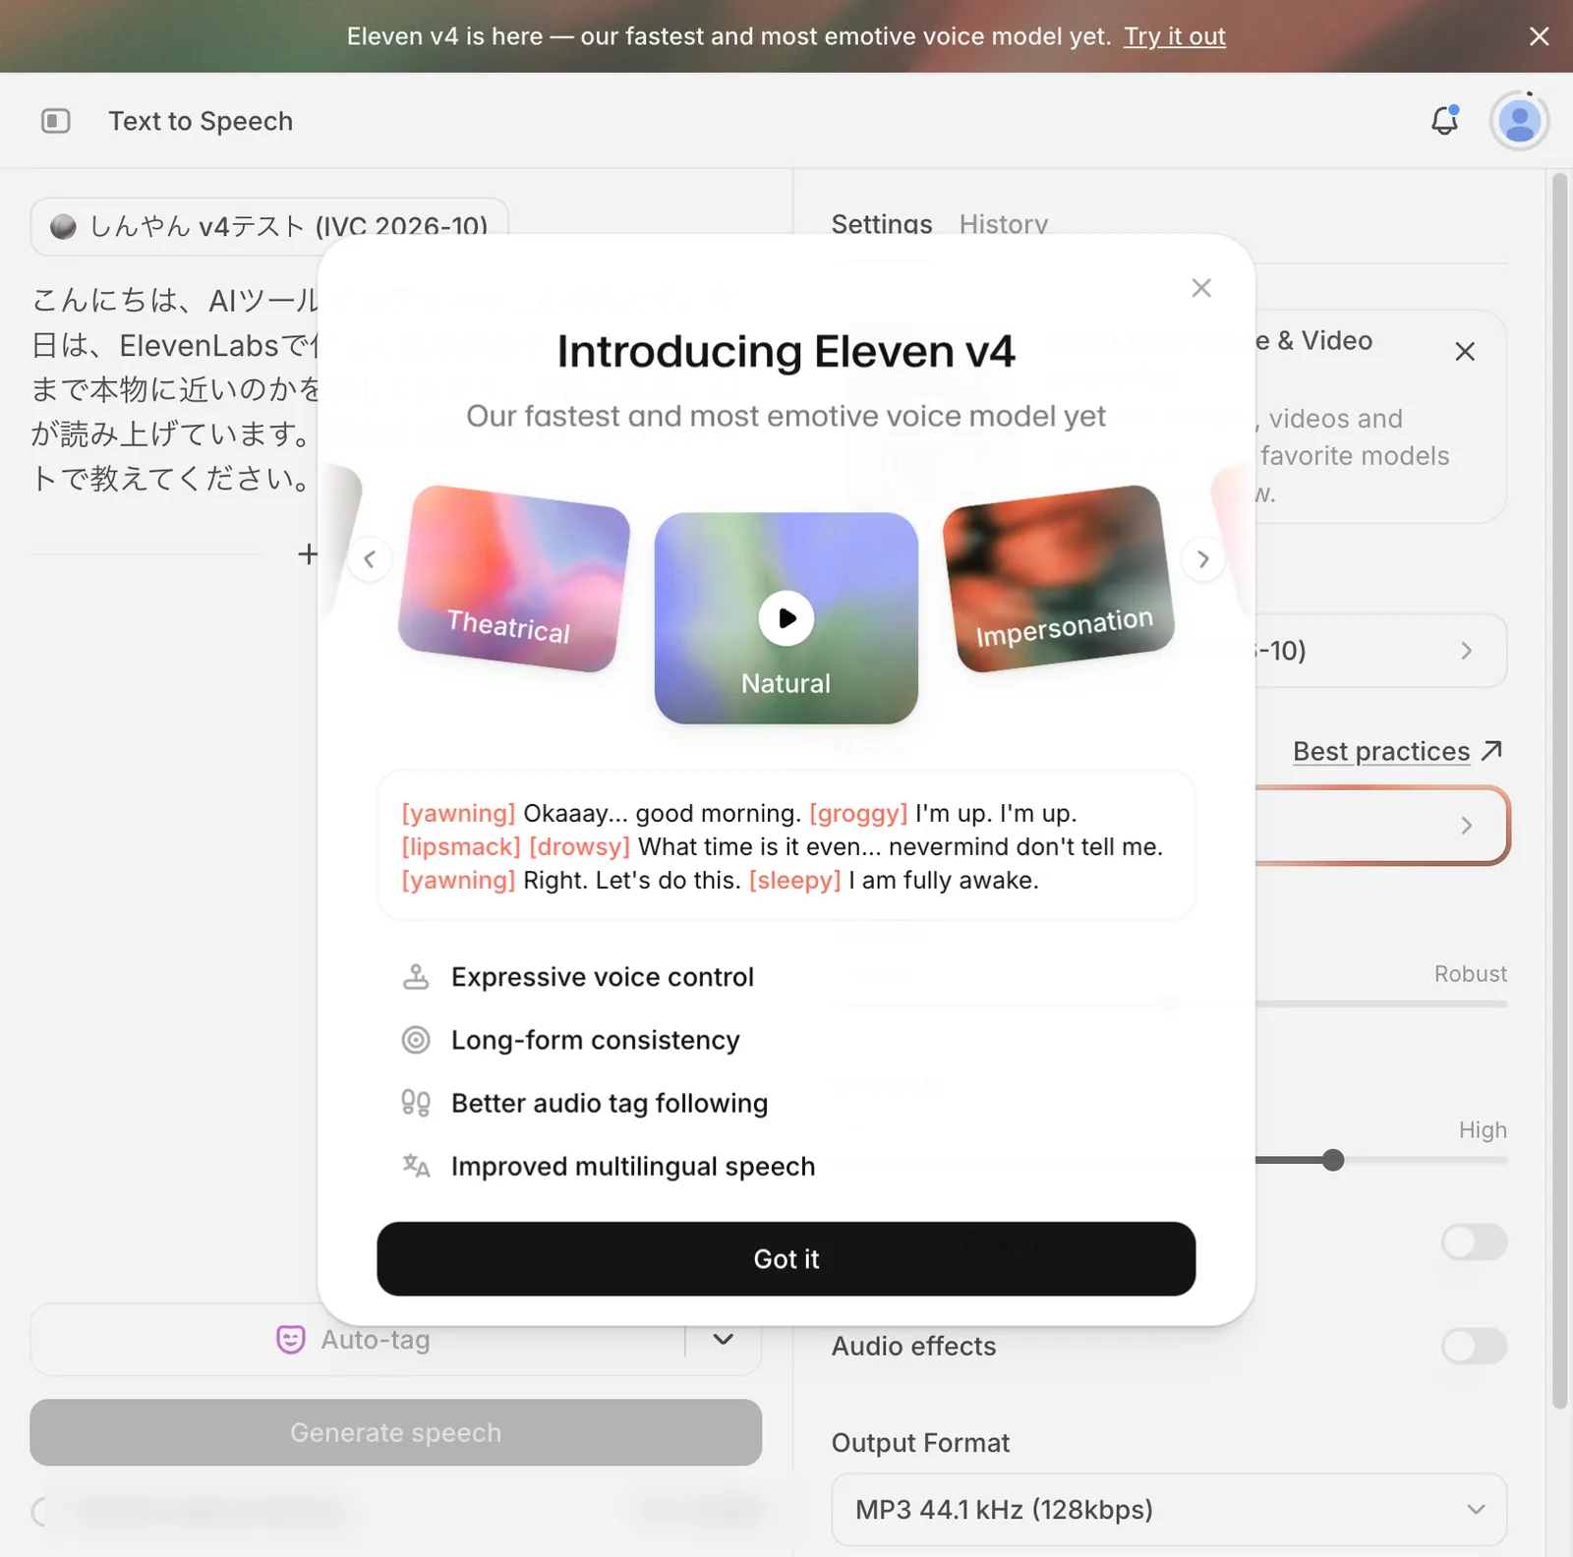Open the notifications bell
The width and height of the screenshot is (1573, 1557).
point(1444,120)
